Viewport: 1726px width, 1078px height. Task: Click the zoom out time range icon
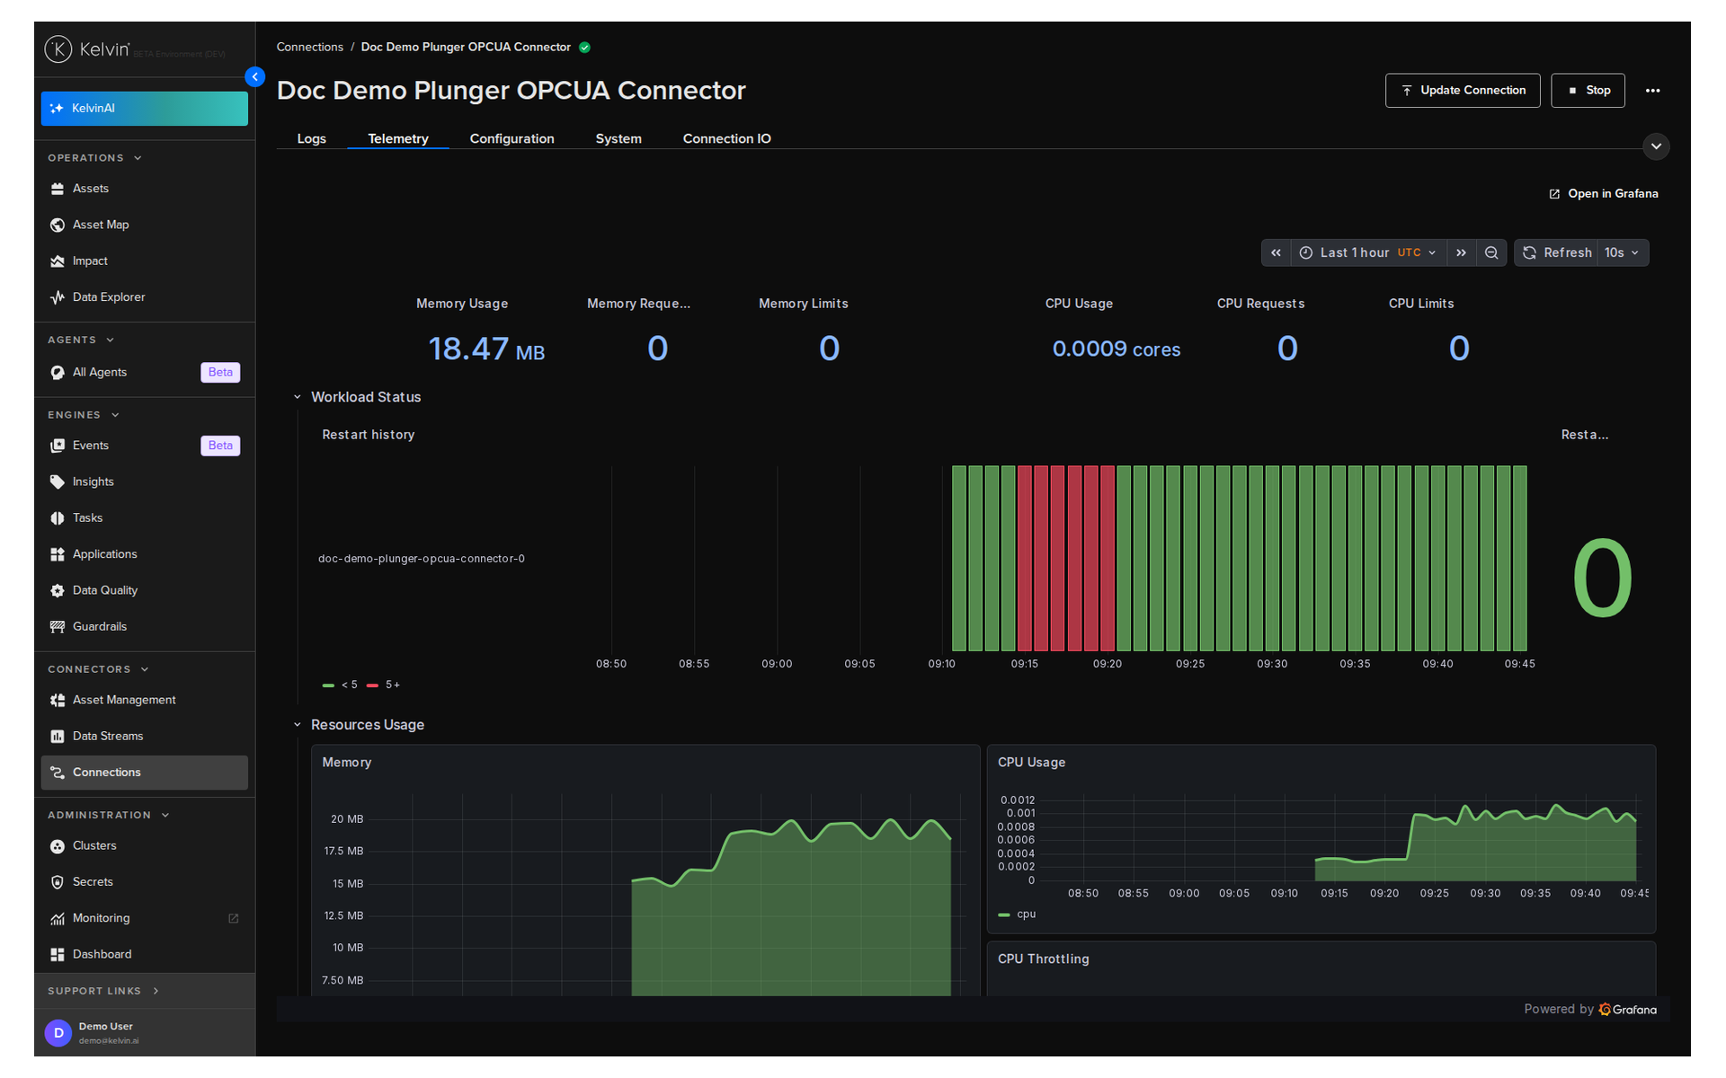pos(1491,253)
